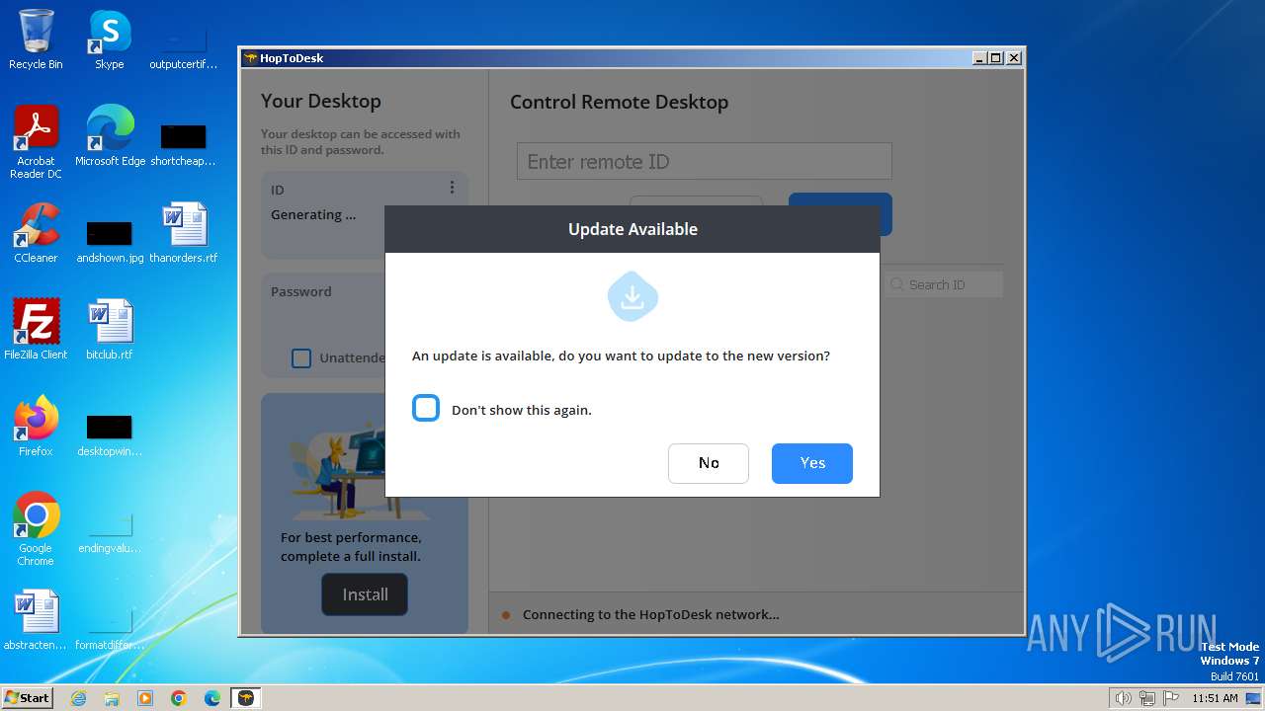Viewport: 1265px width, 711px height.
Task: Click Connecting to the HopToDesk network text
Action: [x=651, y=614]
